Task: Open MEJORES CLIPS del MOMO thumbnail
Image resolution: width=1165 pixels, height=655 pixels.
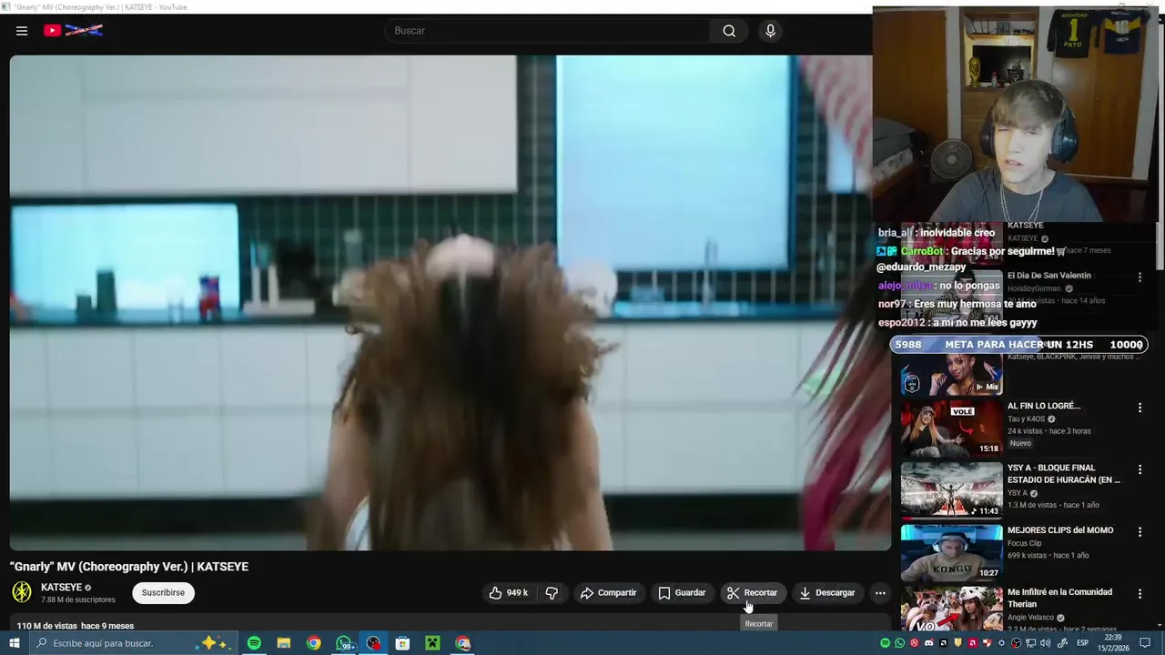Action: [x=951, y=552]
